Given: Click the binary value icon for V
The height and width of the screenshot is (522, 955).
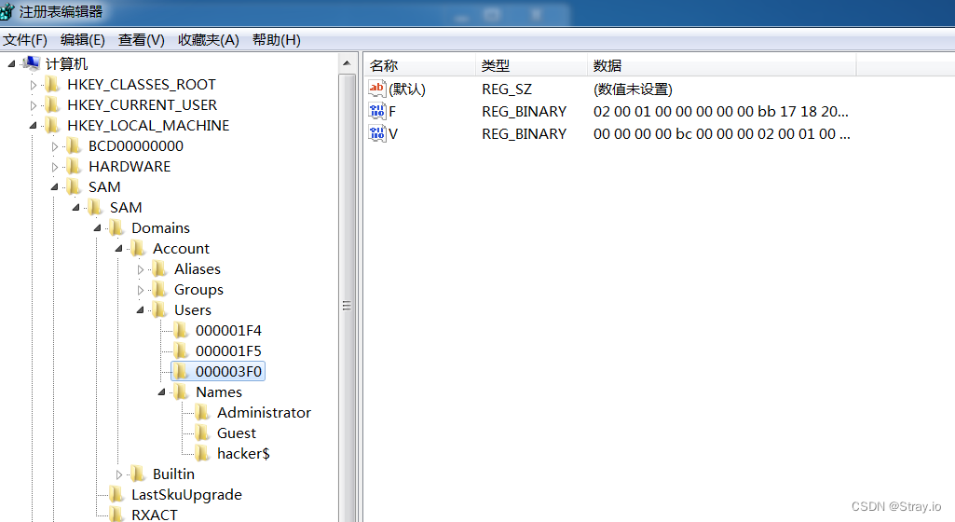Looking at the screenshot, I should point(377,133).
